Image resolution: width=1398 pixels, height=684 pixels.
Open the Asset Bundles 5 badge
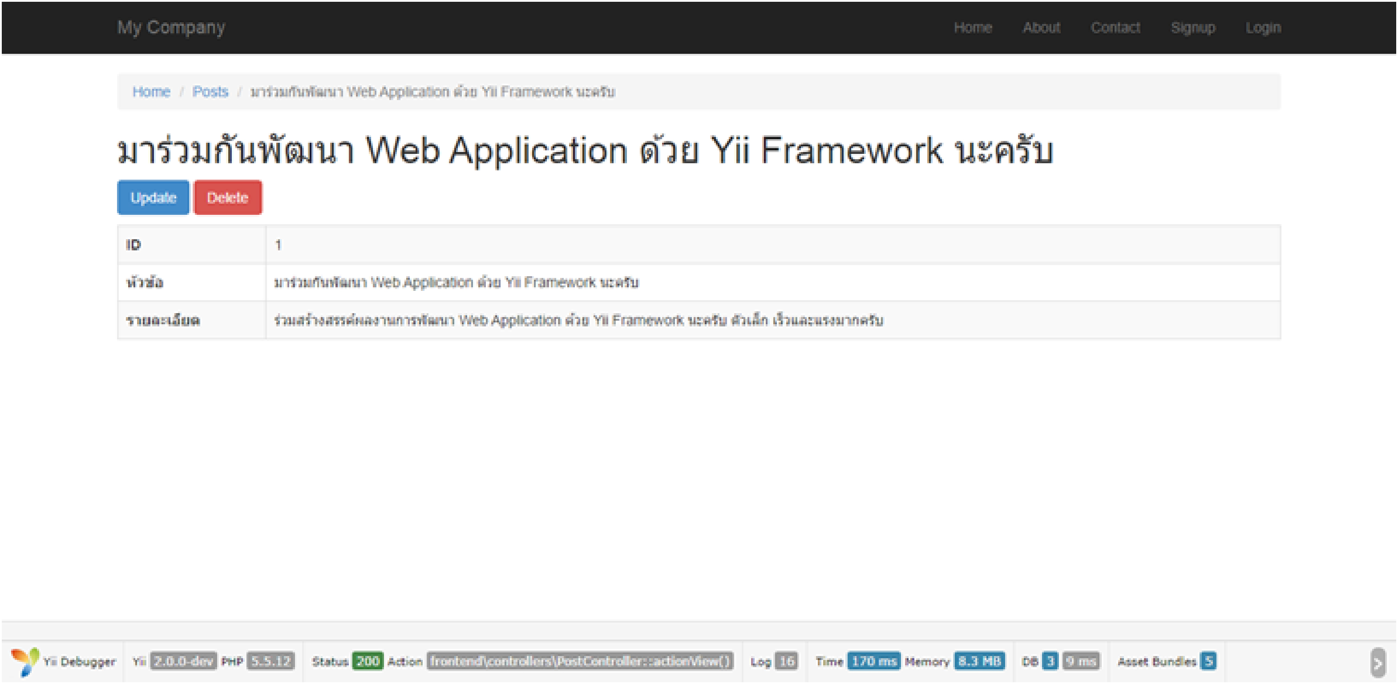click(x=1208, y=661)
